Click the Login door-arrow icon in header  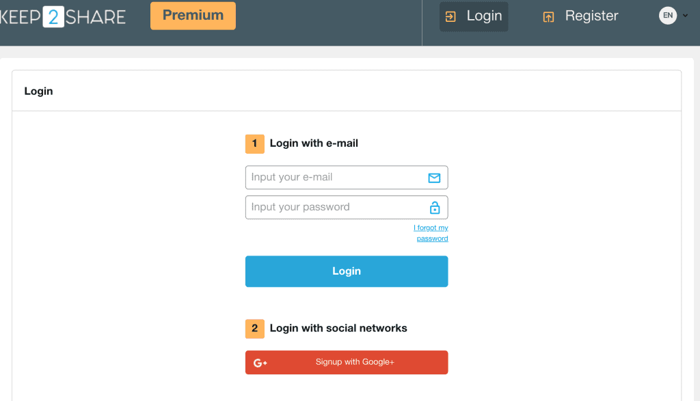point(450,15)
